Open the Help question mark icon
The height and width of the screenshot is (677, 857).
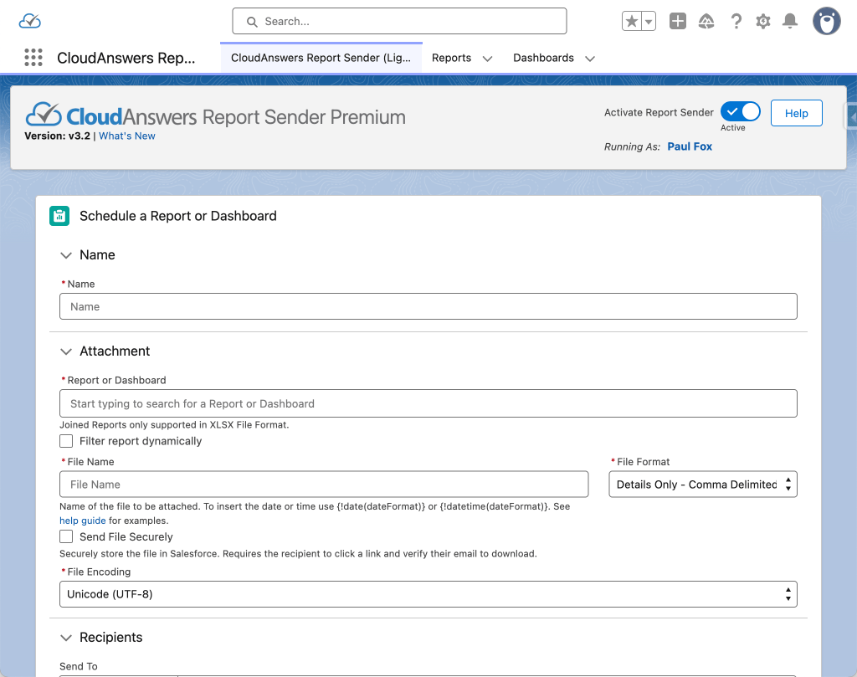coord(736,22)
